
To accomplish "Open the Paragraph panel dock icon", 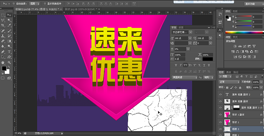I will (x=220, y=35).
